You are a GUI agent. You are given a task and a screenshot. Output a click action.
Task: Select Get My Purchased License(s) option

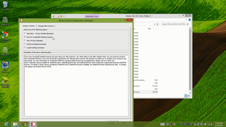(35, 44)
